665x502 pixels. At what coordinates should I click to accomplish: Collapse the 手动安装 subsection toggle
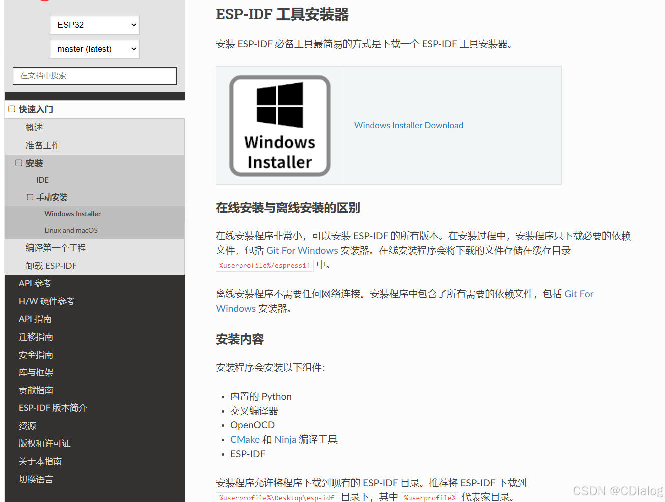click(30, 197)
